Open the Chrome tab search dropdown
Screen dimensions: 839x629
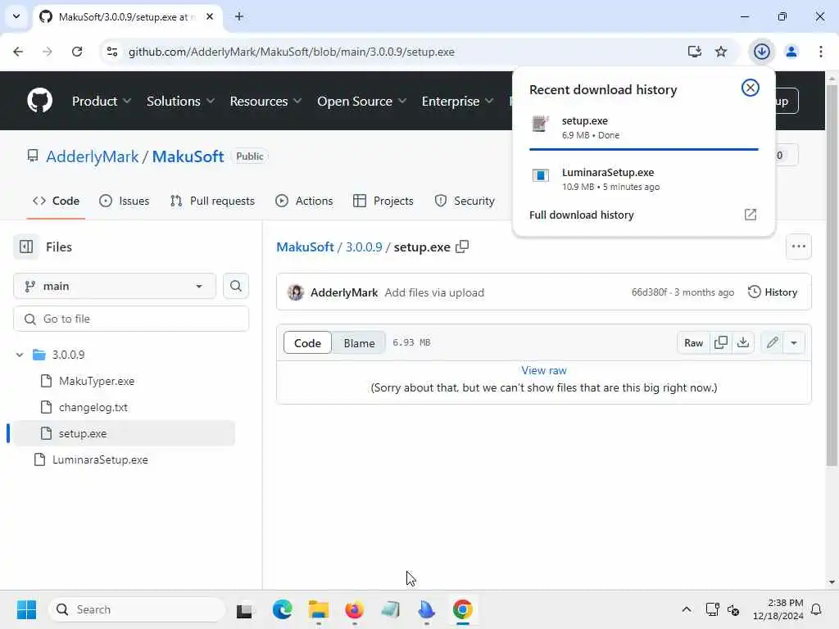(x=16, y=16)
